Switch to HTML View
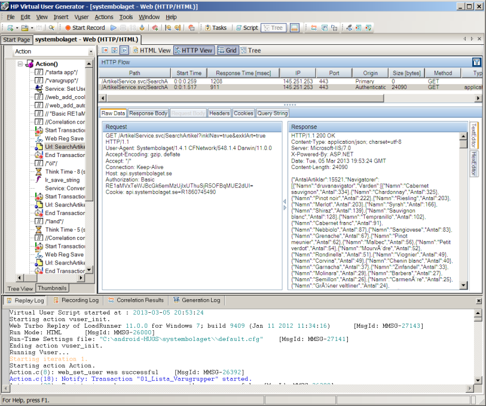 coord(152,50)
